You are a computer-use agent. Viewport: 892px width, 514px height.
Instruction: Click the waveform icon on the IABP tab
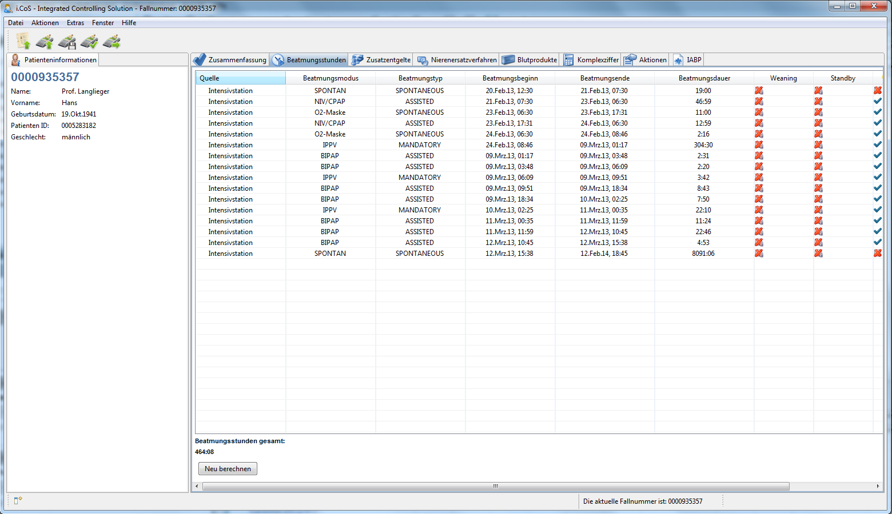tap(678, 60)
